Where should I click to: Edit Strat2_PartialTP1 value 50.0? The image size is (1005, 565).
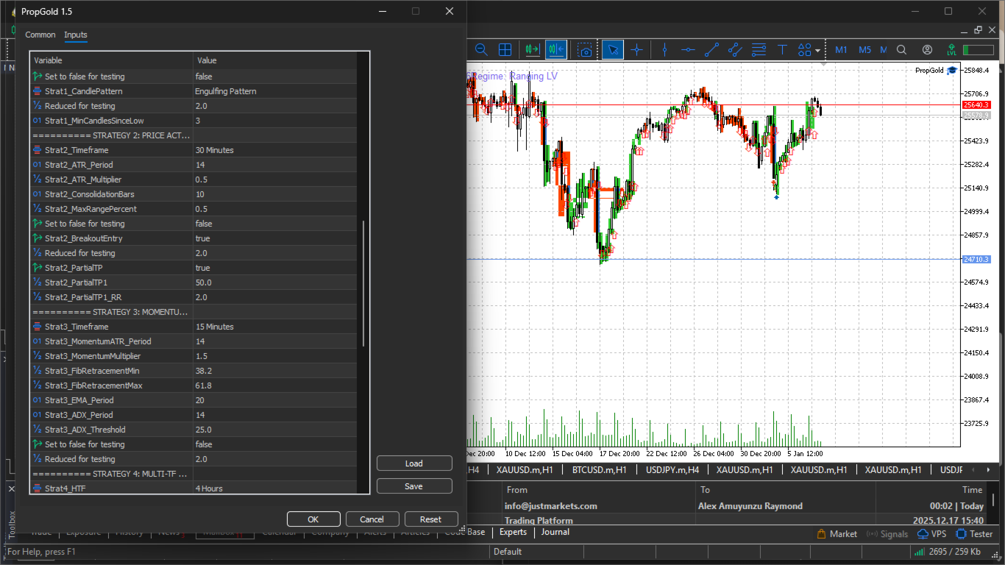click(x=274, y=282)
